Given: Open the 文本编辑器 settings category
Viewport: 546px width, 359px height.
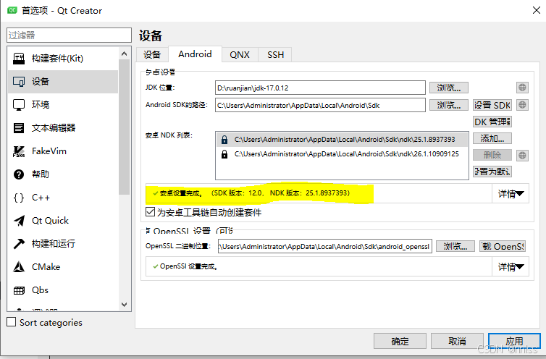Looking at the screenshot, I should [x=63, y=128].
